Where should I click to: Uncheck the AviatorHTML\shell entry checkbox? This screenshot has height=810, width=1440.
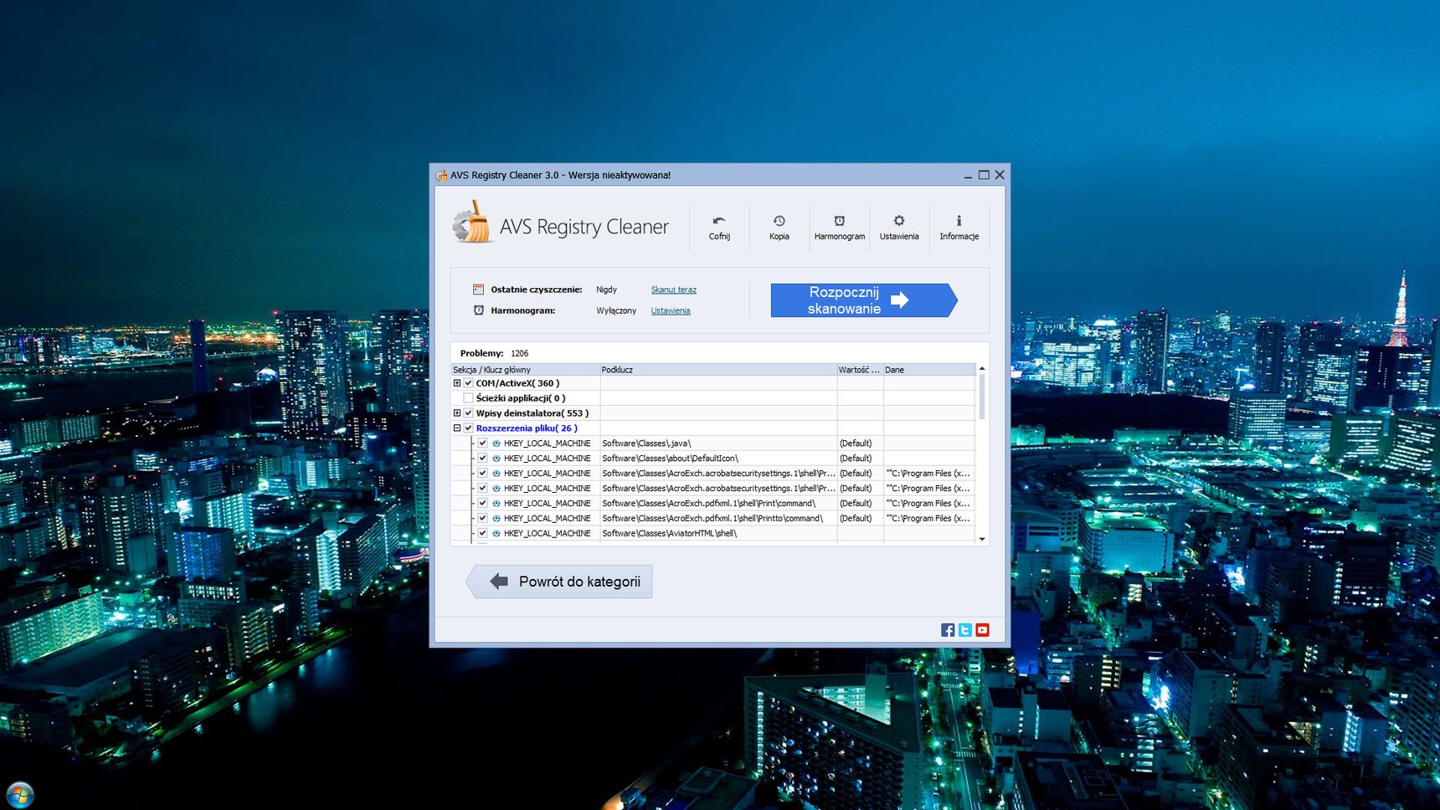pos(482,534)
